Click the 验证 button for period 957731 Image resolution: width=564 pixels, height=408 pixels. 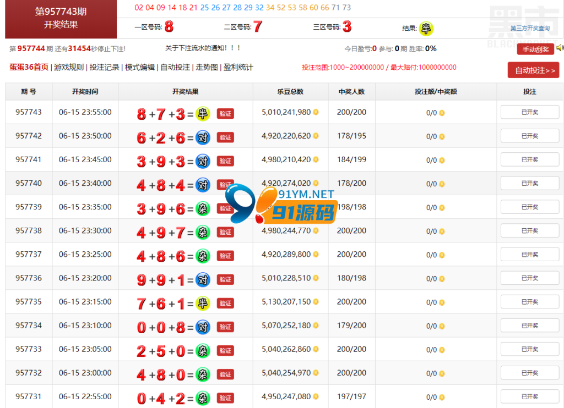coord(225,398)
